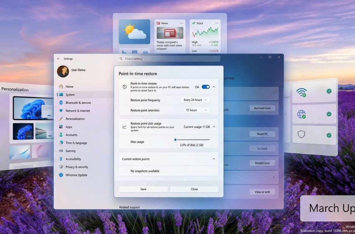The width and height of the screenshot is (355, 234).
Task: Click the Bluetooth & devices sidebar icon
Action: (x=61, y=103)
